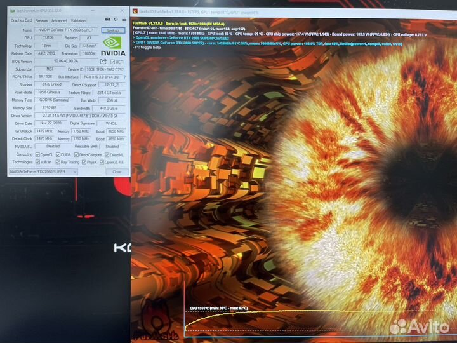The width and height of the screenshot is (457, 343).
Task: Click the FurMark title bar app icon
Action: click(135, 11)
